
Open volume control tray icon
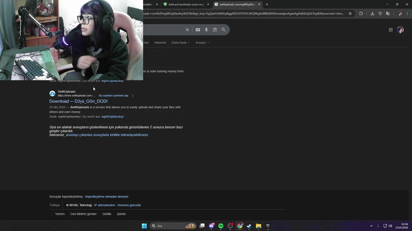390,226
